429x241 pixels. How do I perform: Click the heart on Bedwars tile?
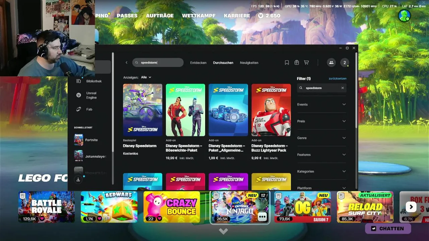100,219
